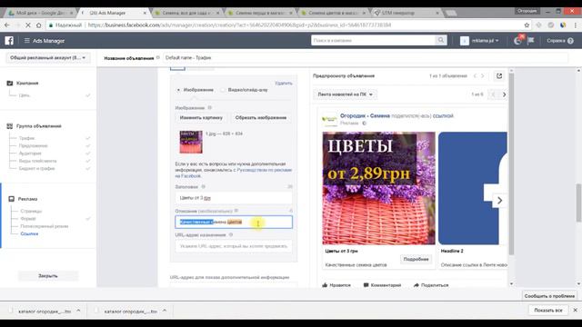Select the Видео/слайд-шоу radio option
The height and width of the screenshot is (327, 582).
(223, 90)
